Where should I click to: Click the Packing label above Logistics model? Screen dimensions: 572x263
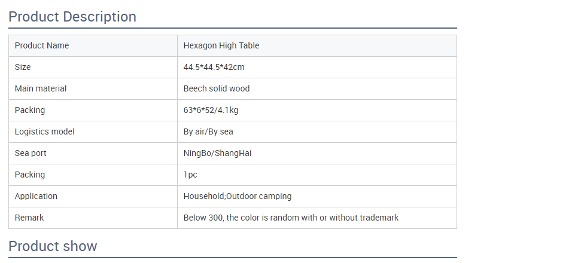pos(30,110)
